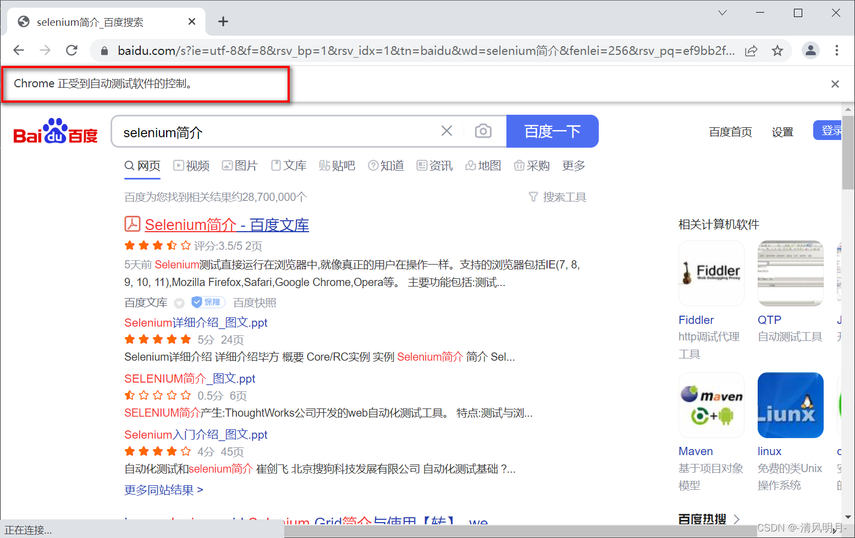Click the scrollbar up arrow
This screenshot has width=855, height=538.
click(848, 109)
